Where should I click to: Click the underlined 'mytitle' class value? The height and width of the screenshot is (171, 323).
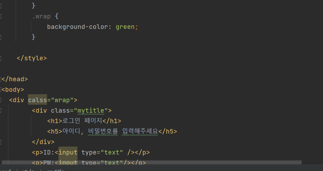(91, 110)
